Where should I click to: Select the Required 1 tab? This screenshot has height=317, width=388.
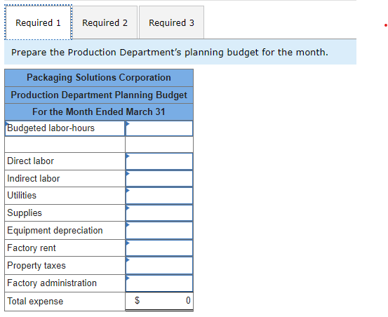point(38,22)
